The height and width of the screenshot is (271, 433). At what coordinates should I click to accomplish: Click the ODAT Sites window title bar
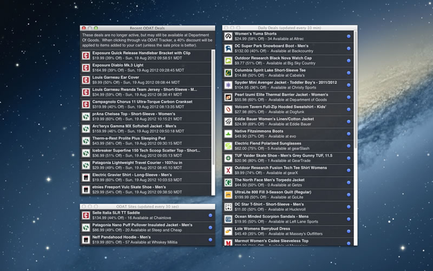147,207
